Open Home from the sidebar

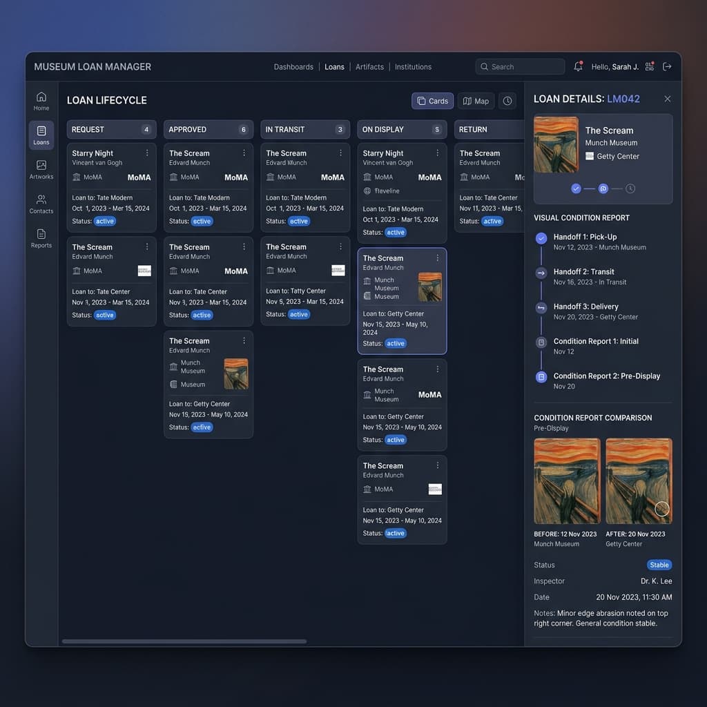(41, 101)
